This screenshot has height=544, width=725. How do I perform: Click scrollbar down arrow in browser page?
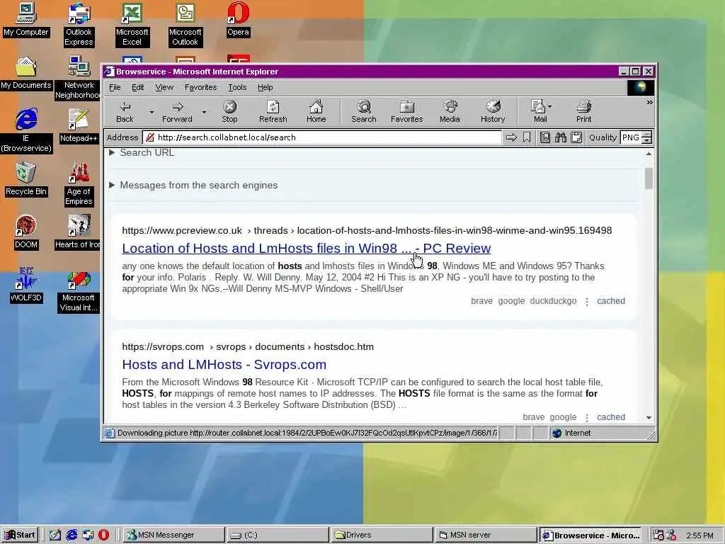[649, 417]
